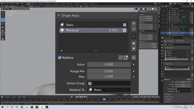Open the World properties tab icon
This screenshot has height=109, width=194.
[x=162, y=56]
